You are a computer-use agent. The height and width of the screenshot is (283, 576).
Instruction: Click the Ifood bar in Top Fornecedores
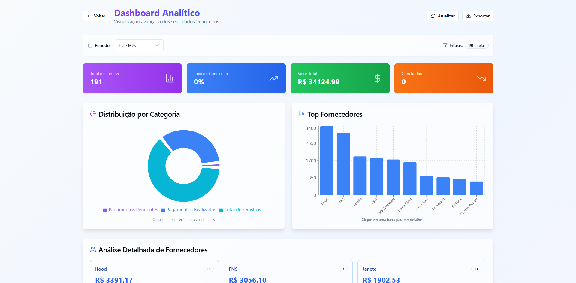click(x=327, y=161)
